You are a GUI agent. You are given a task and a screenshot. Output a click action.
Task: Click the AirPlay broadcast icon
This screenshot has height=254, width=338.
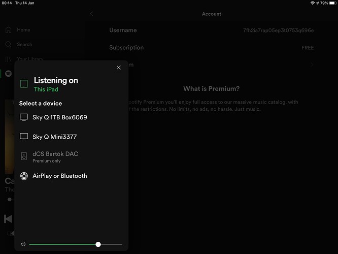(x=24, y=176)
